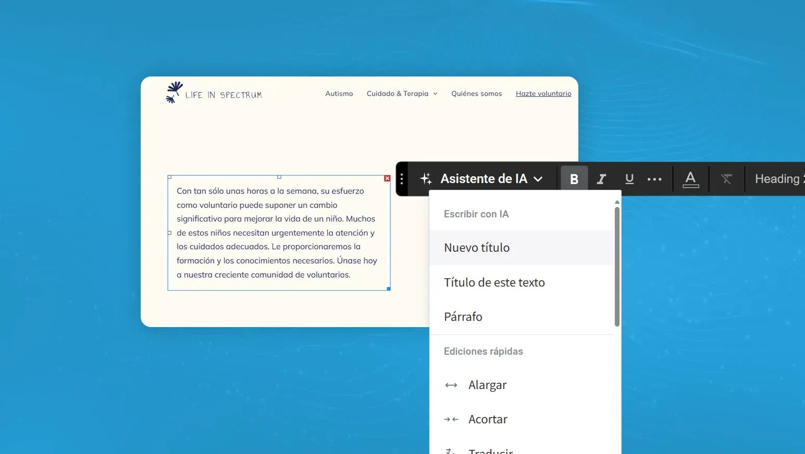Click the chevron next to Cuidado & Terapia
Viewport: 805px width, 454px height.
click(x=436, y=94)
